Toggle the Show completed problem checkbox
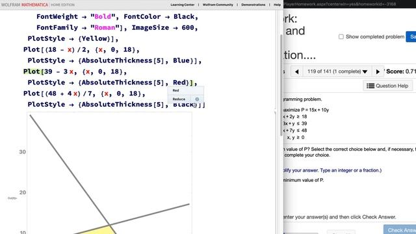The width and height of the screenshot is (416, 234). point(341,36)
